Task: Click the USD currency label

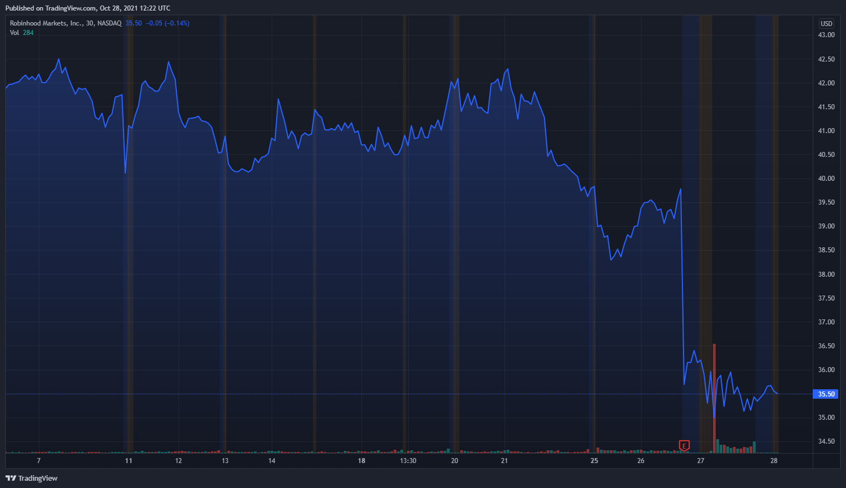Action: pos(827,23)
